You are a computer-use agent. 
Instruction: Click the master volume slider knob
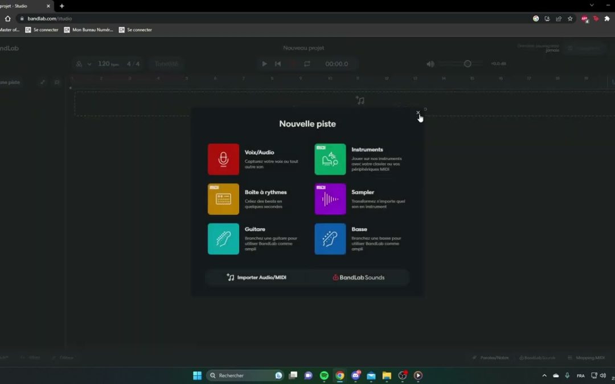[x=467, y=64]
